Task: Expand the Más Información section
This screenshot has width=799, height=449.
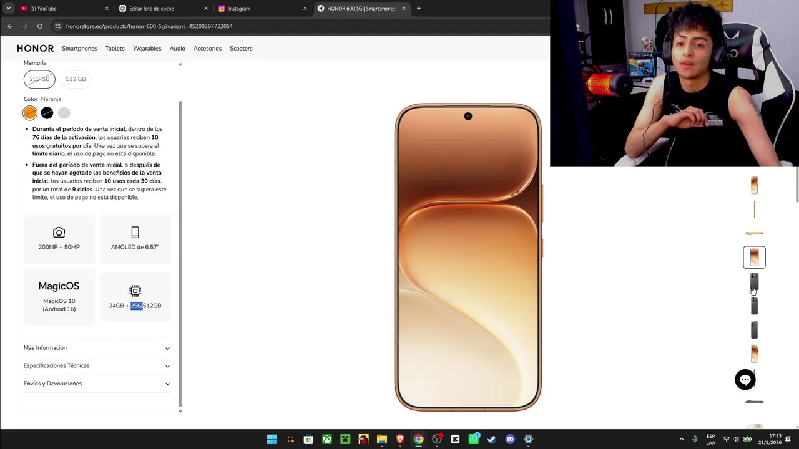Action: [97, 348]
